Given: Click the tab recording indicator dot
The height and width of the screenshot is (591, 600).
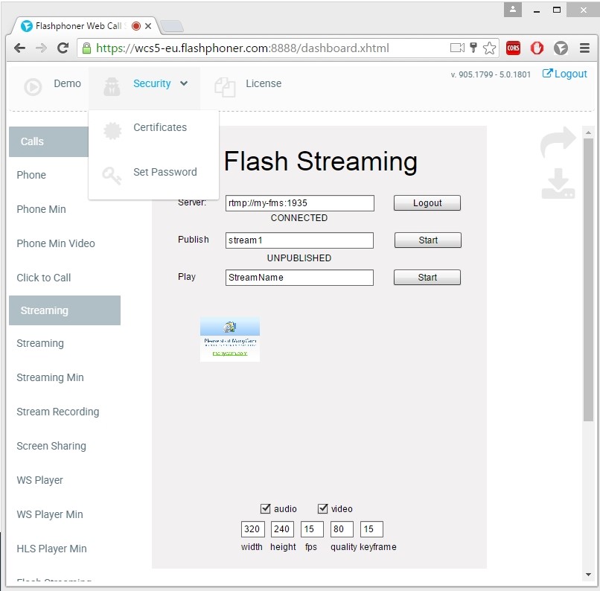Looking at the screenshot, I should click(x=135, y=26).
